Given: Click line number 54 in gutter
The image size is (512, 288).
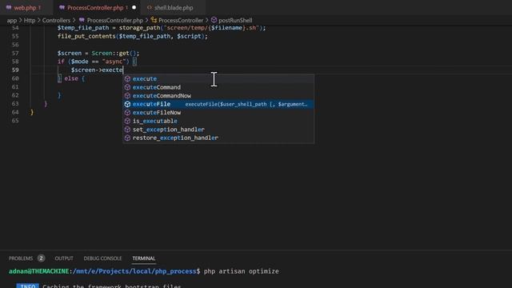Looking at the screenshot, I should point(15,28).
